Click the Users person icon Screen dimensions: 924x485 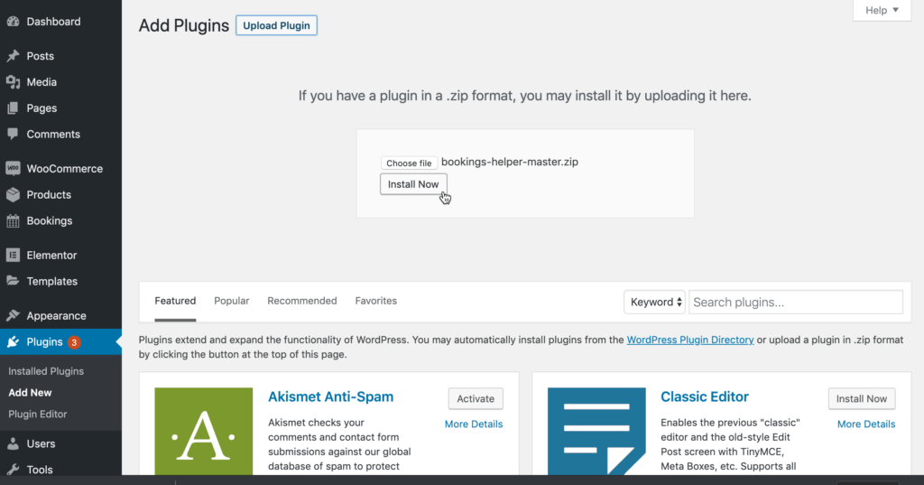tap(13, 443)
